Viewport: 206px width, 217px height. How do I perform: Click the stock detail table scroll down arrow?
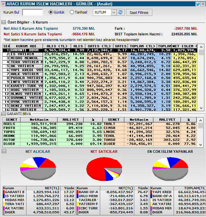[x=200, y=145]
